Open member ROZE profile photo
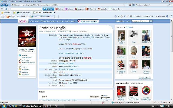The width and height of the screenshot is (173, 108). pyautogui.click(x=134, y=64)
